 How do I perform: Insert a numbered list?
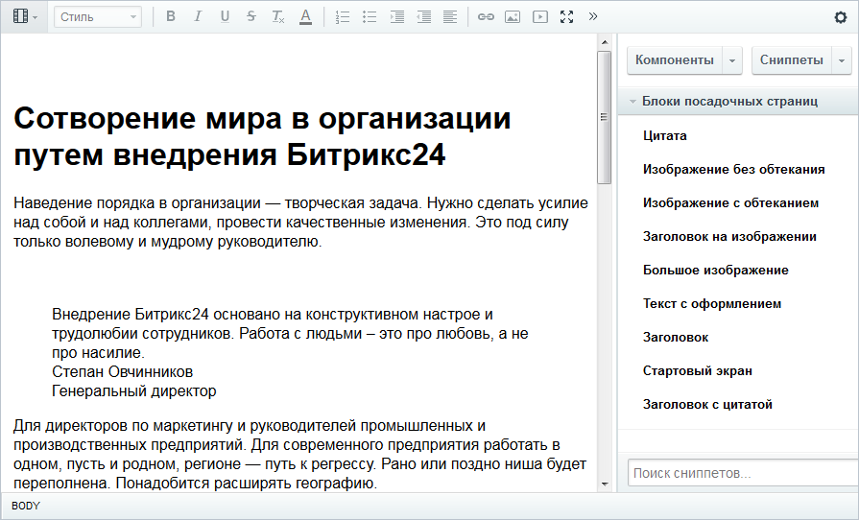[x=343, y=17]
